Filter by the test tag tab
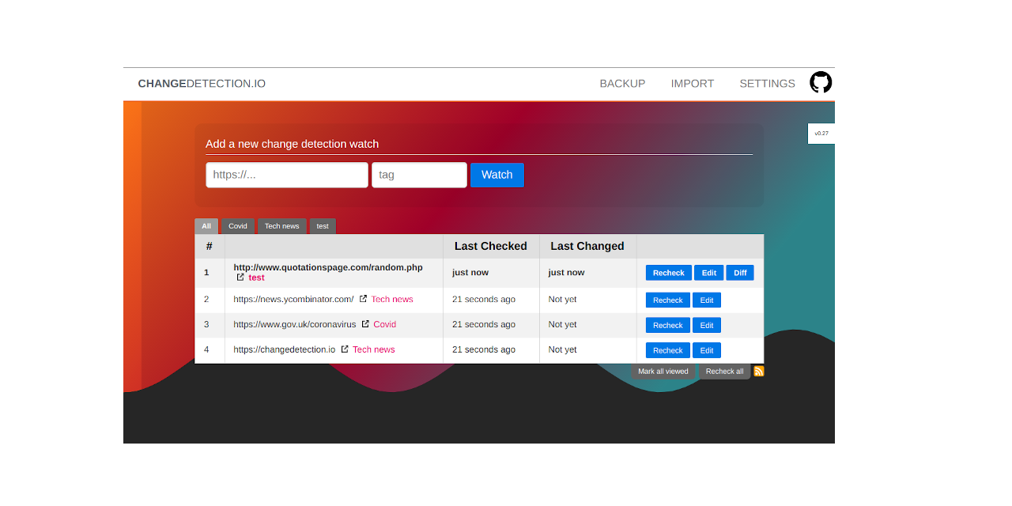 tap(323, 226)
